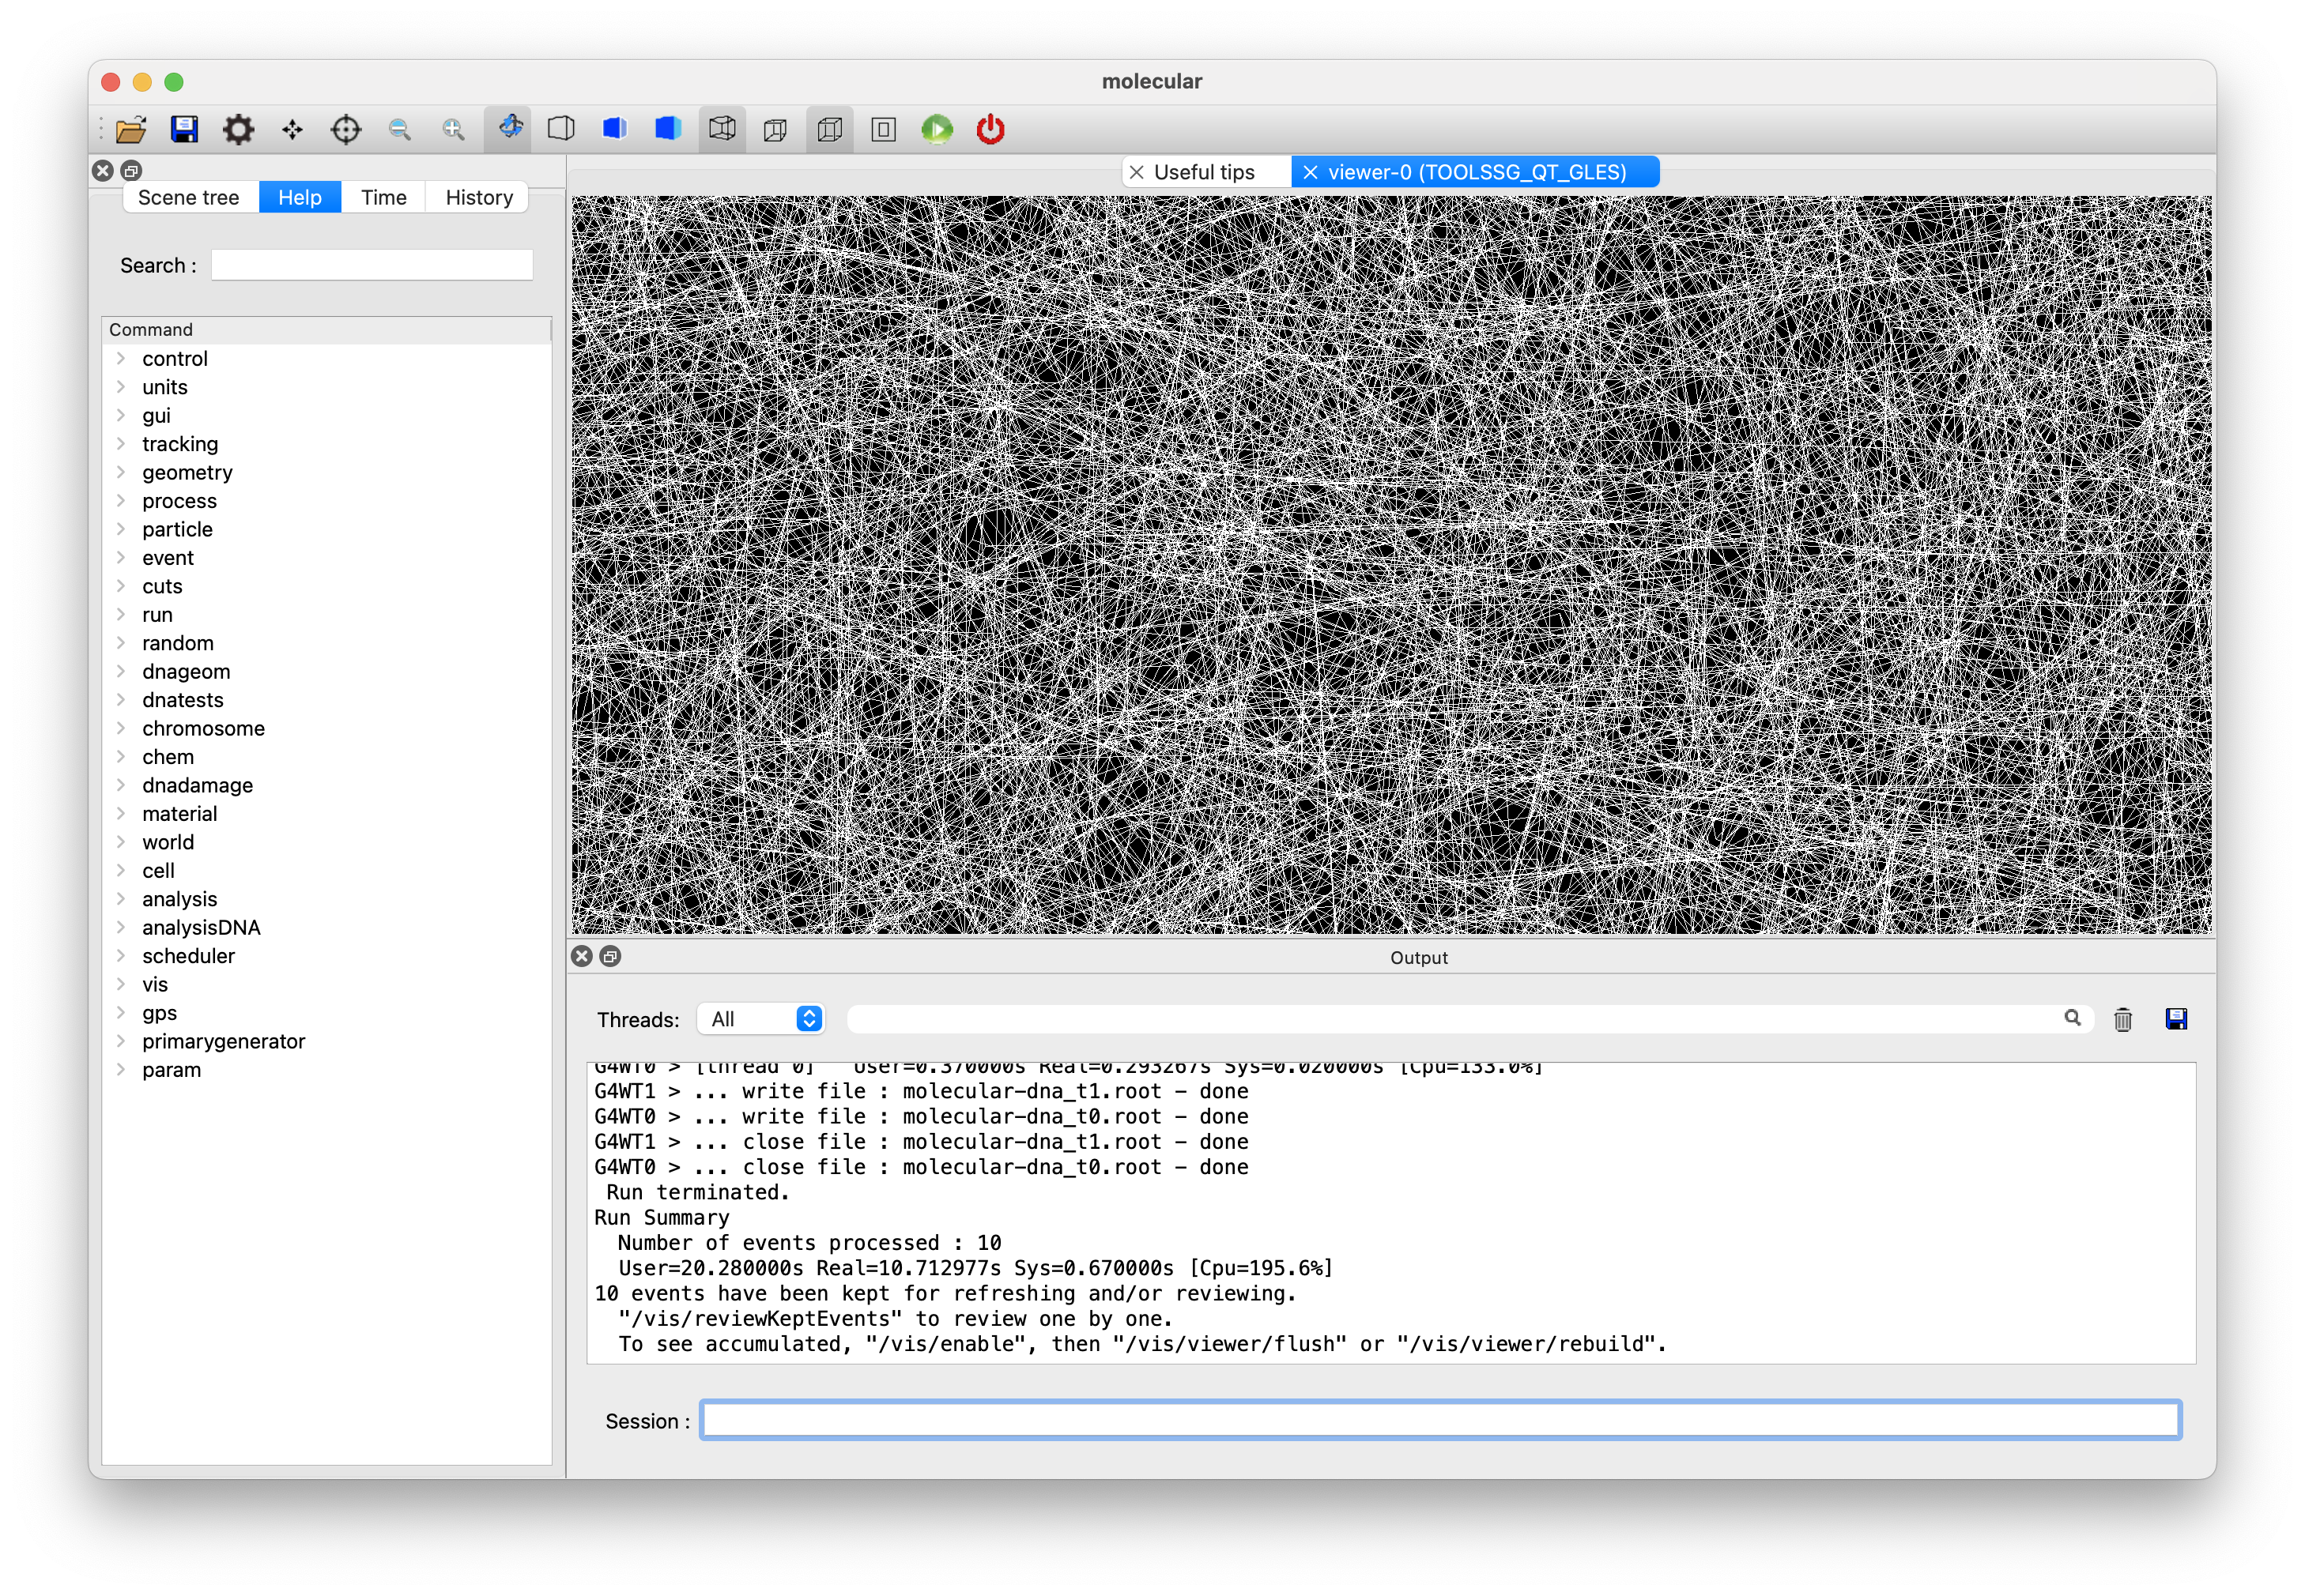Click the zoom in magnifier icon
This screenshot has height=1596, width=2305.
453,129
